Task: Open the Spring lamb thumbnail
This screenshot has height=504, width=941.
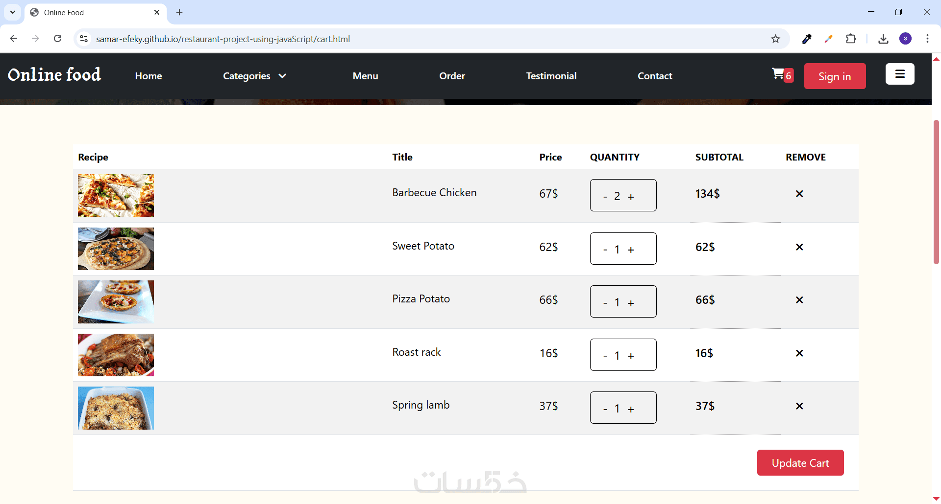Action: [116, 408]
